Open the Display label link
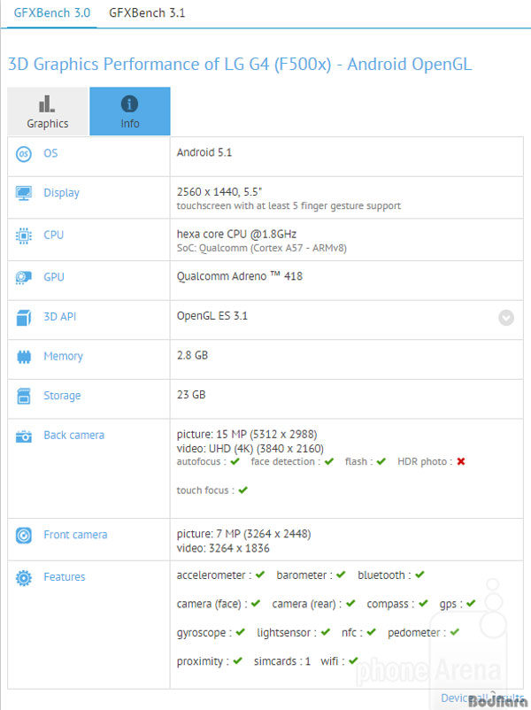The width and height of the screenshot is (531, 710). click(x=61, y=193)
